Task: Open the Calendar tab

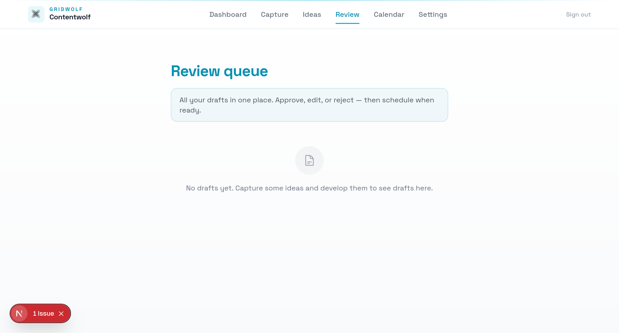Action: (x=389, y=15)
